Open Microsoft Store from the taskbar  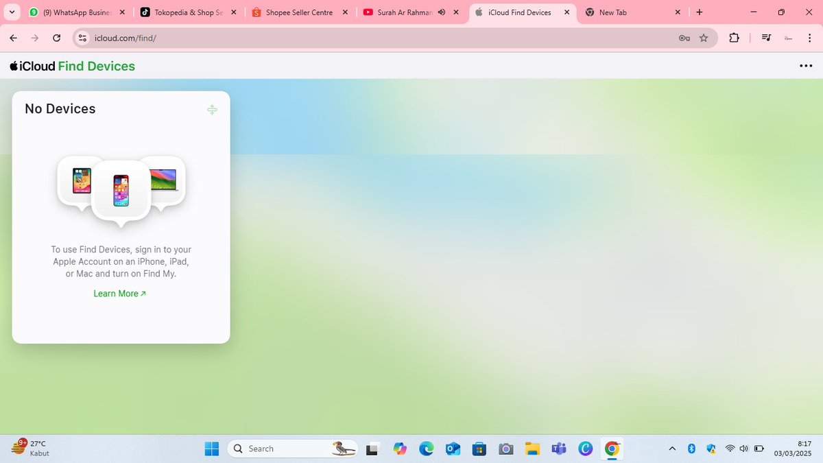(479, 449)
